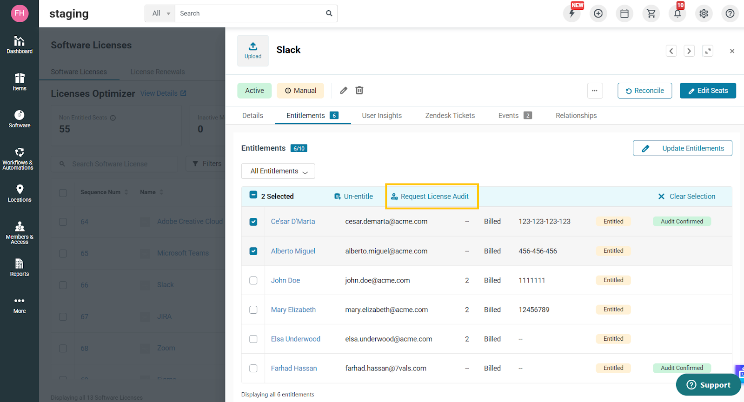Open the User Insights tab

(382, 116)
